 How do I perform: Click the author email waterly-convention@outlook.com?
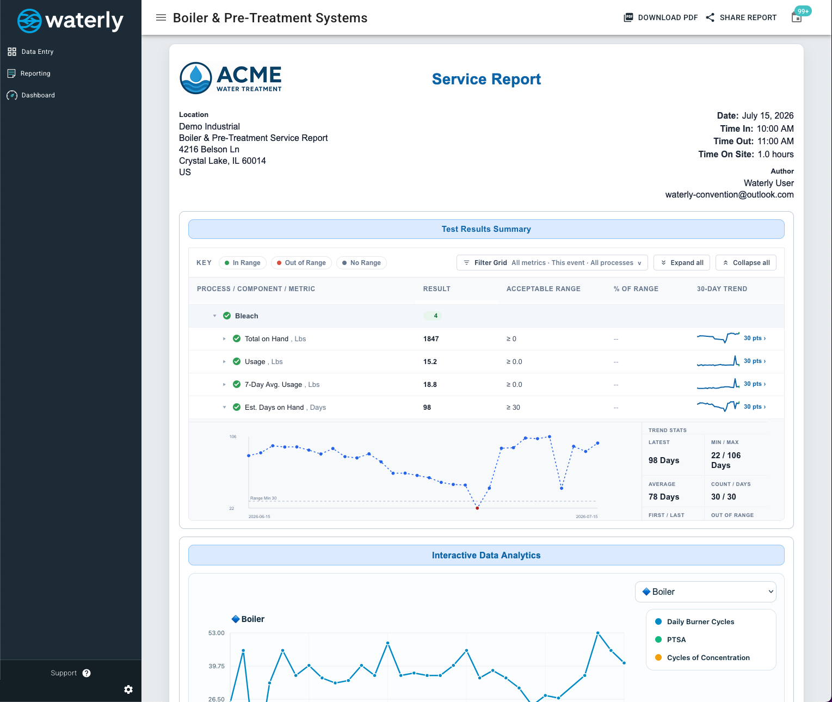click(x=729, y=195)
